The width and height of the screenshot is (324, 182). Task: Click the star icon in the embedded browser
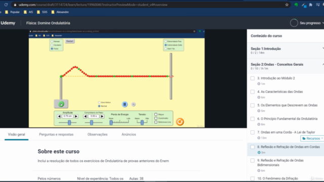[x=194, y=31]
